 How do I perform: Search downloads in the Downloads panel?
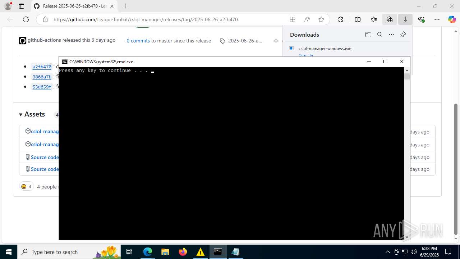[x=380, y=35]
